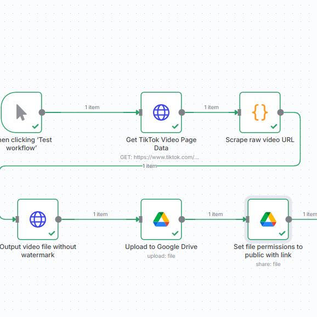Image resolution: width=317 pixels, height=317 pixels.
Task: Click output connector of Scrape raw video URL
Action: 280,112
